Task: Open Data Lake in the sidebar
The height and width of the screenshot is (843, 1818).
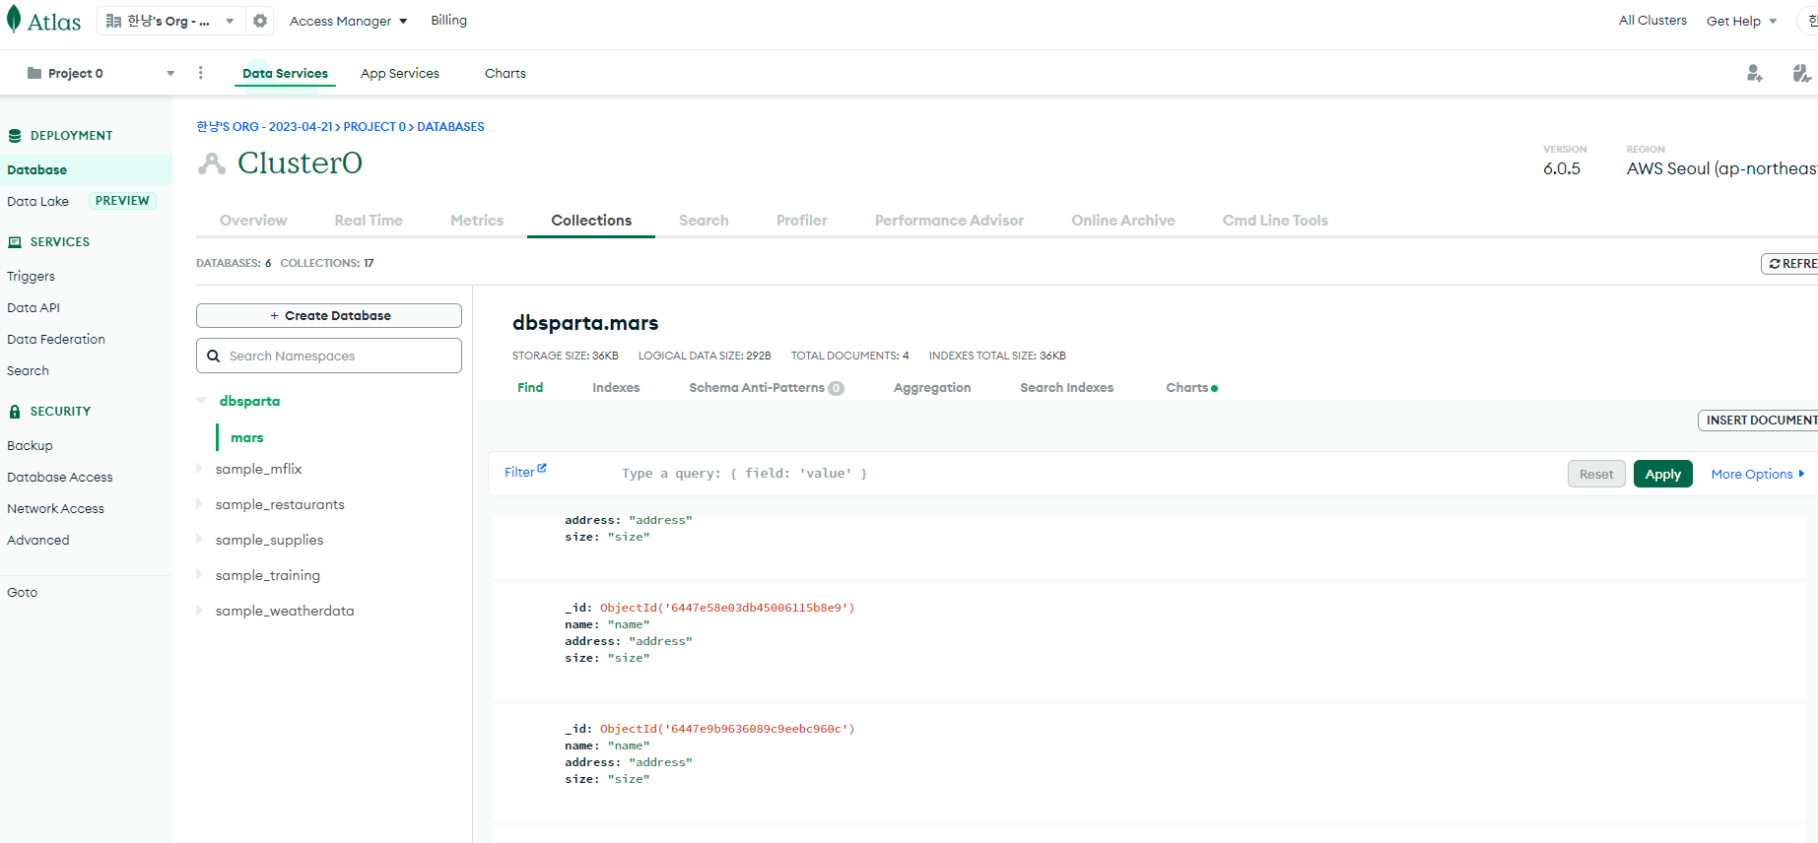Action: [37, 201]
